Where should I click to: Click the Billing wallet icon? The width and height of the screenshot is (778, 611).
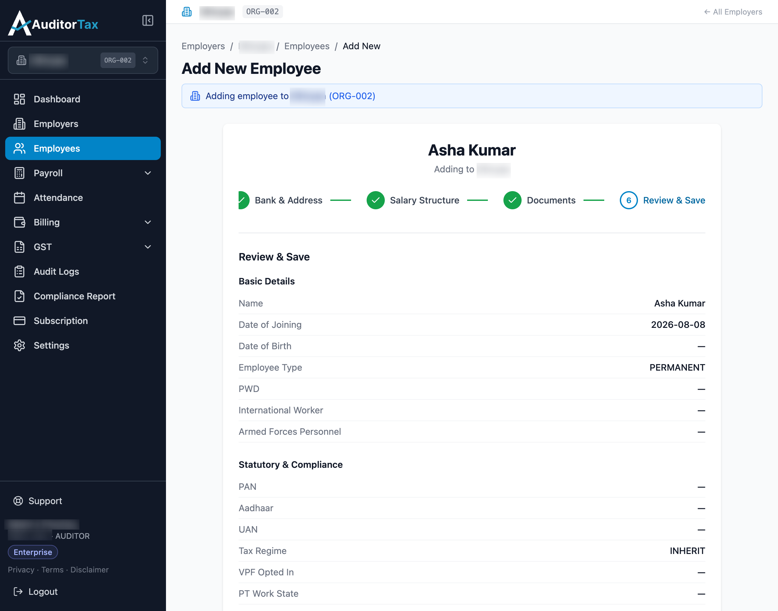tap(19, 222)
